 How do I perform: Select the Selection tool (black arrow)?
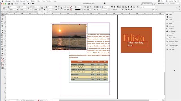(x=2, y=15)
